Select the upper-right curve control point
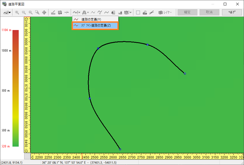The image size is (244, 165). 147,45
